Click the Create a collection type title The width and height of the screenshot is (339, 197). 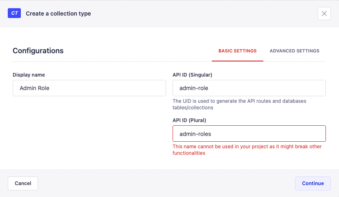point(58,14)
